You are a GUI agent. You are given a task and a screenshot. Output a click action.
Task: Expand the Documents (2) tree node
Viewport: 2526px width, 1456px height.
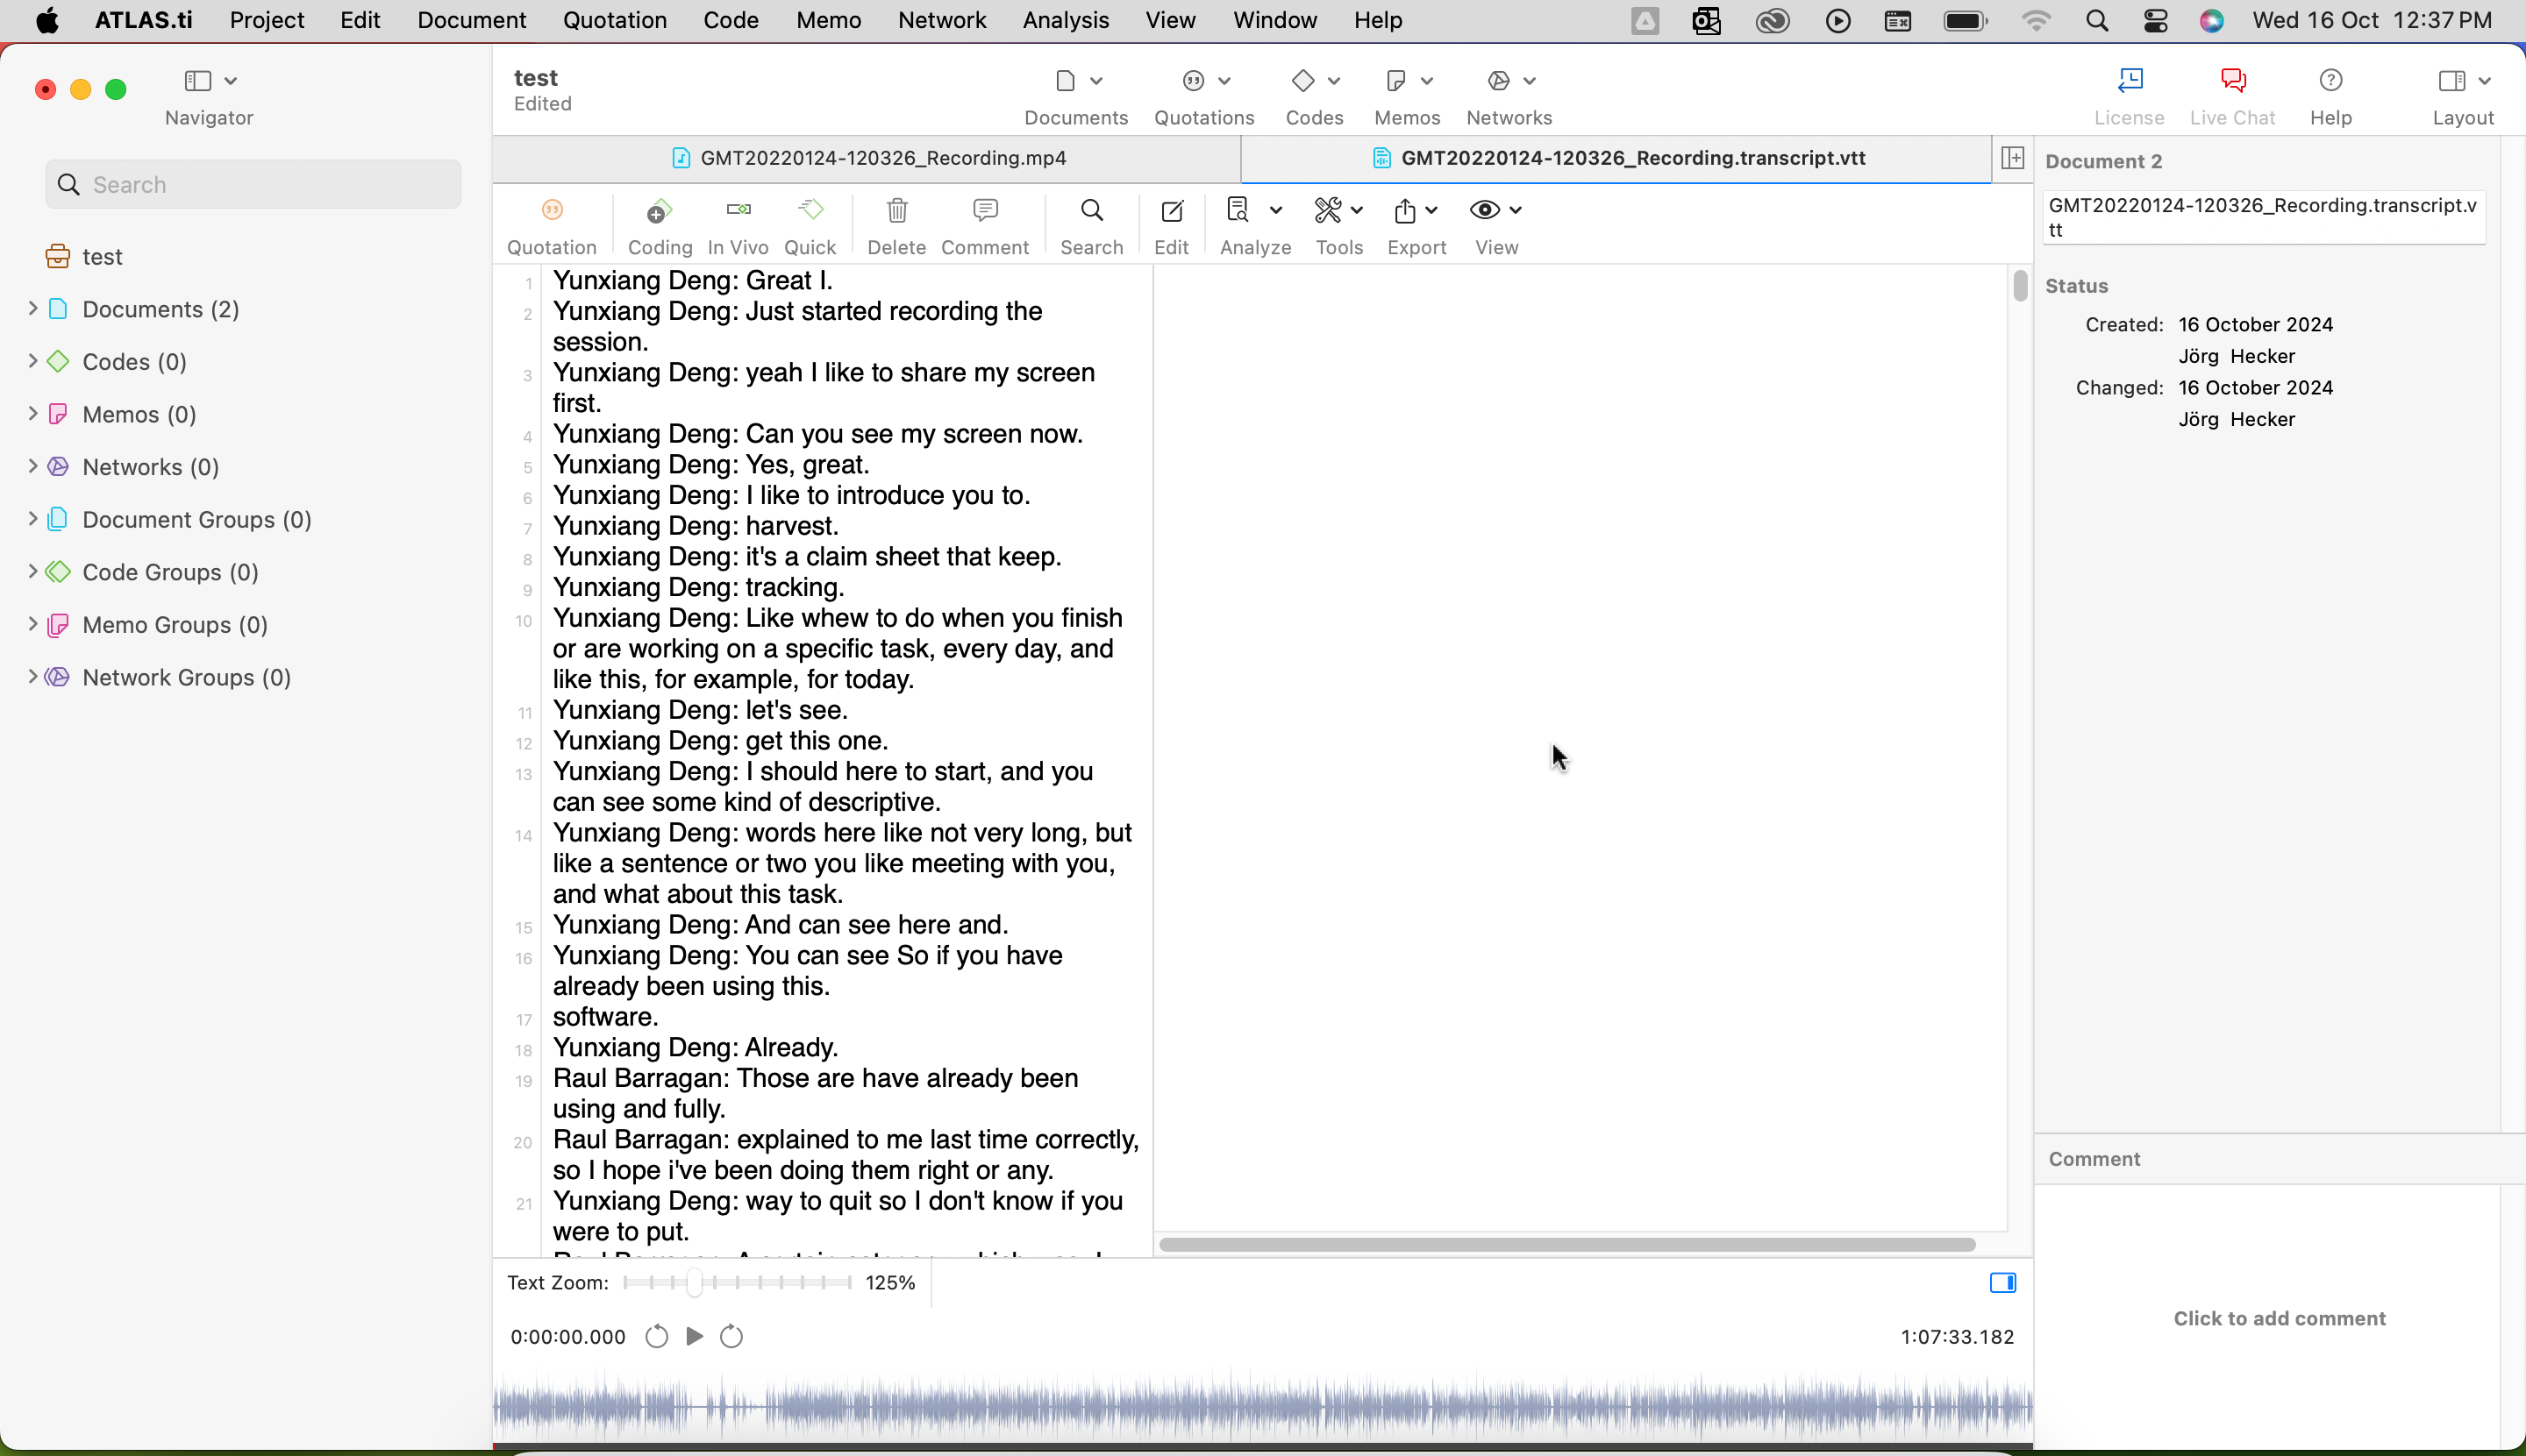pos(32,309)
